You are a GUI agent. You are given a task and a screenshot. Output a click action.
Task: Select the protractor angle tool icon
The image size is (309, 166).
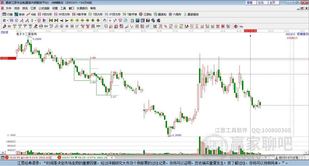coord(56,26)
